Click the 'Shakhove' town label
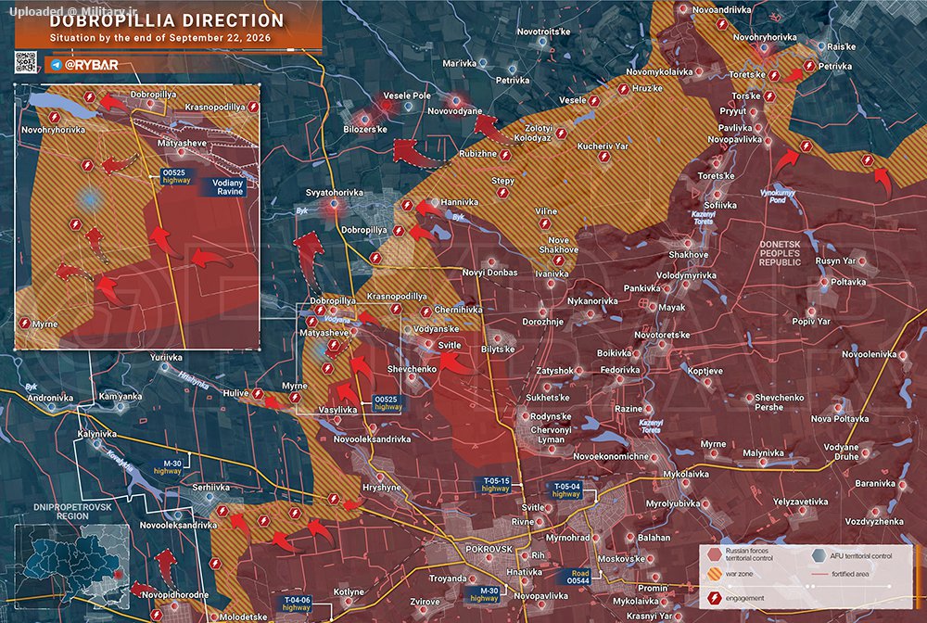 point(688,255)
